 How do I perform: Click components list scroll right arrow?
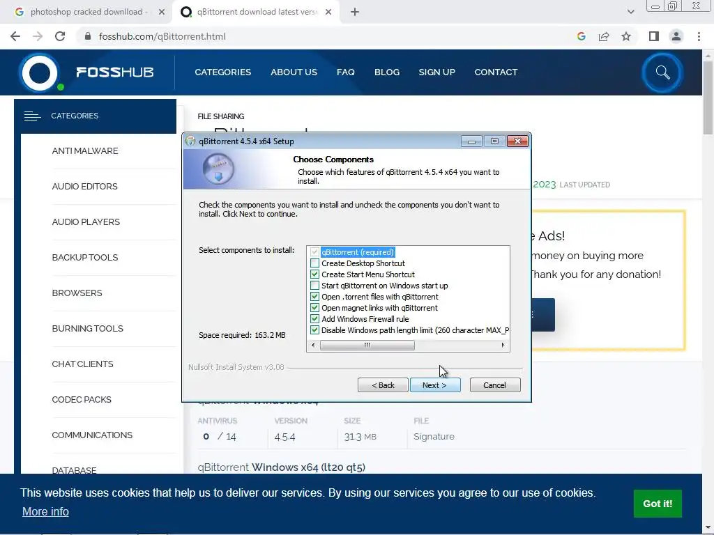pos(503,346)
